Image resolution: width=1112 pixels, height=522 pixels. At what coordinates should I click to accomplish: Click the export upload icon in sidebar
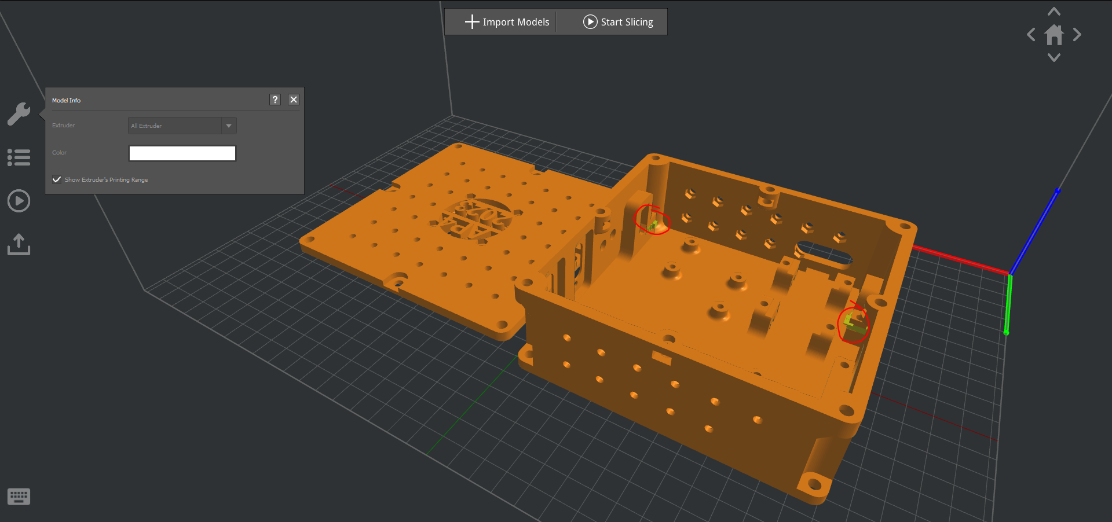pos(19,244)
